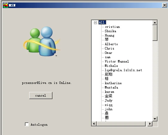168x135 pixels.
Task: Select contact Michele
Action: [111, 66]
